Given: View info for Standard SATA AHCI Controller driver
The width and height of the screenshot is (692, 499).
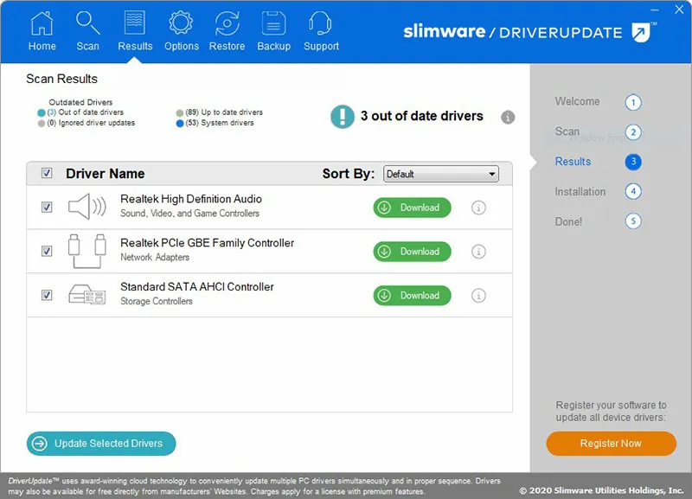Looking at the screenshot, I should pos(478,295).
